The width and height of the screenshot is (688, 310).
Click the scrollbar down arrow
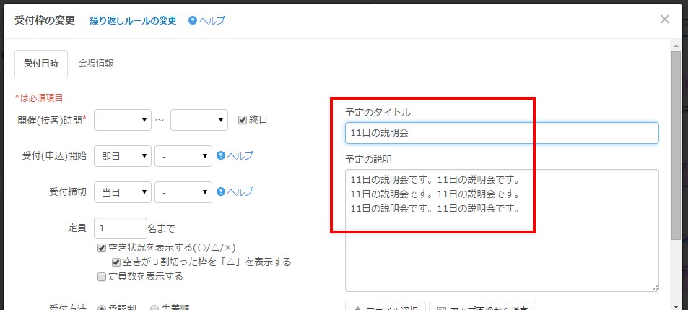pyautogui.click(x=676, y=306)
